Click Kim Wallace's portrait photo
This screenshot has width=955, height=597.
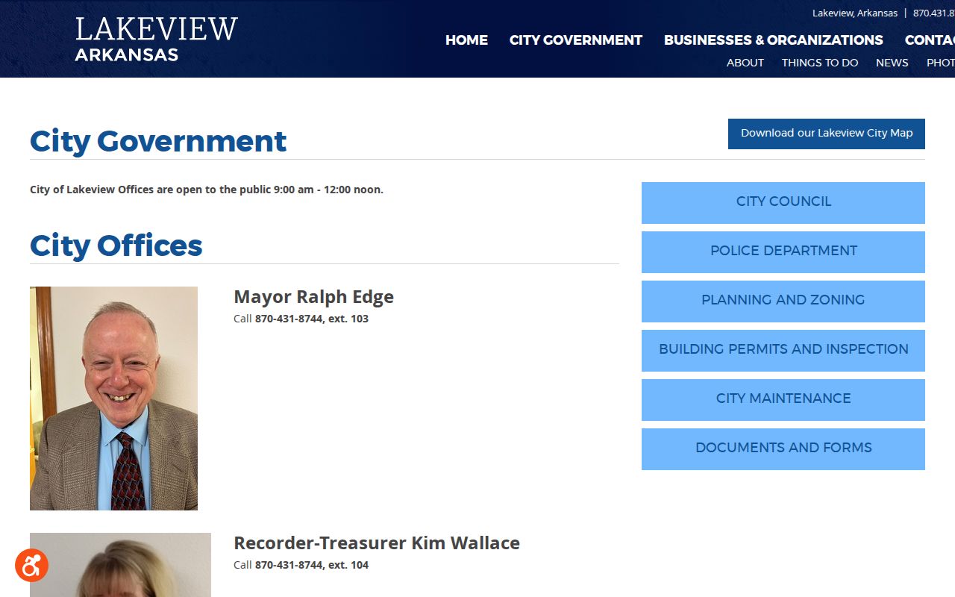120,565
